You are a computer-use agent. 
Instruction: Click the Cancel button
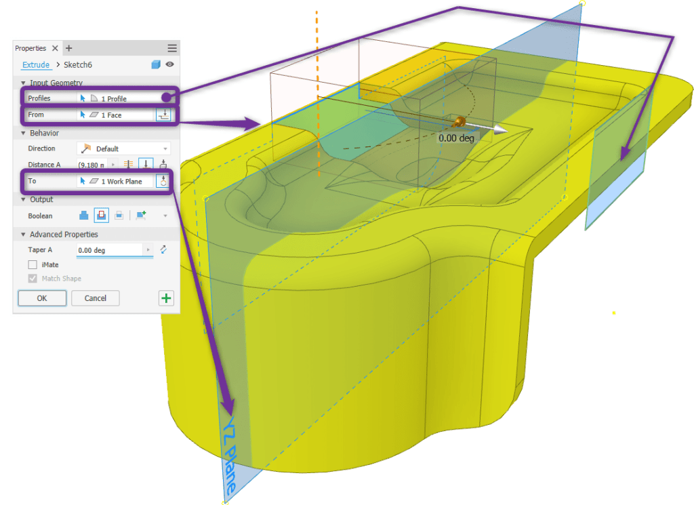[x=95, y=298]
